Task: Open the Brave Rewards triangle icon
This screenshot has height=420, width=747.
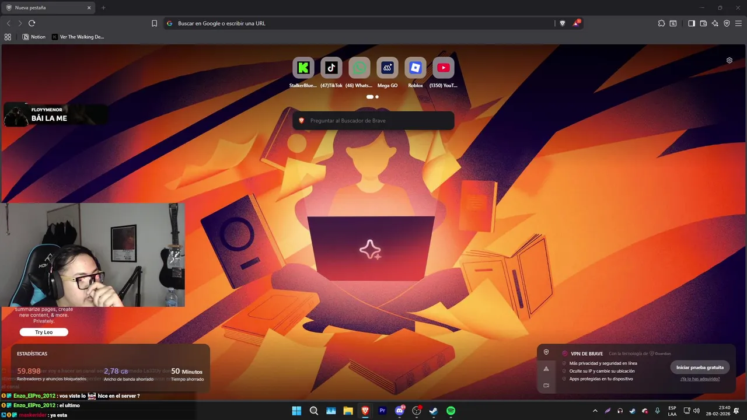Action: pos(577,23)
